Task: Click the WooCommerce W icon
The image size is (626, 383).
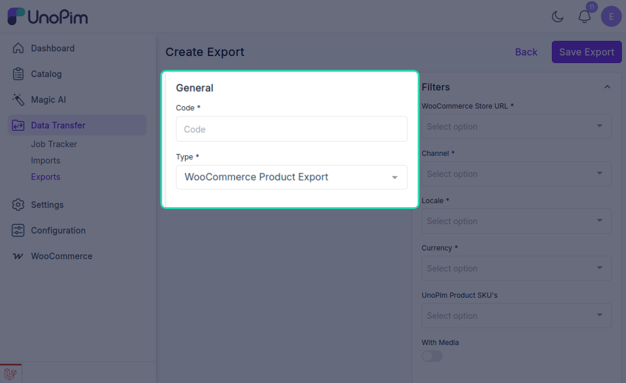Action: pos(18,256)
